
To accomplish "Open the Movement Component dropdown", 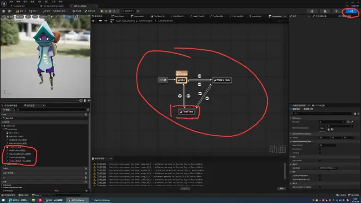I will click(x=340, y=126).
